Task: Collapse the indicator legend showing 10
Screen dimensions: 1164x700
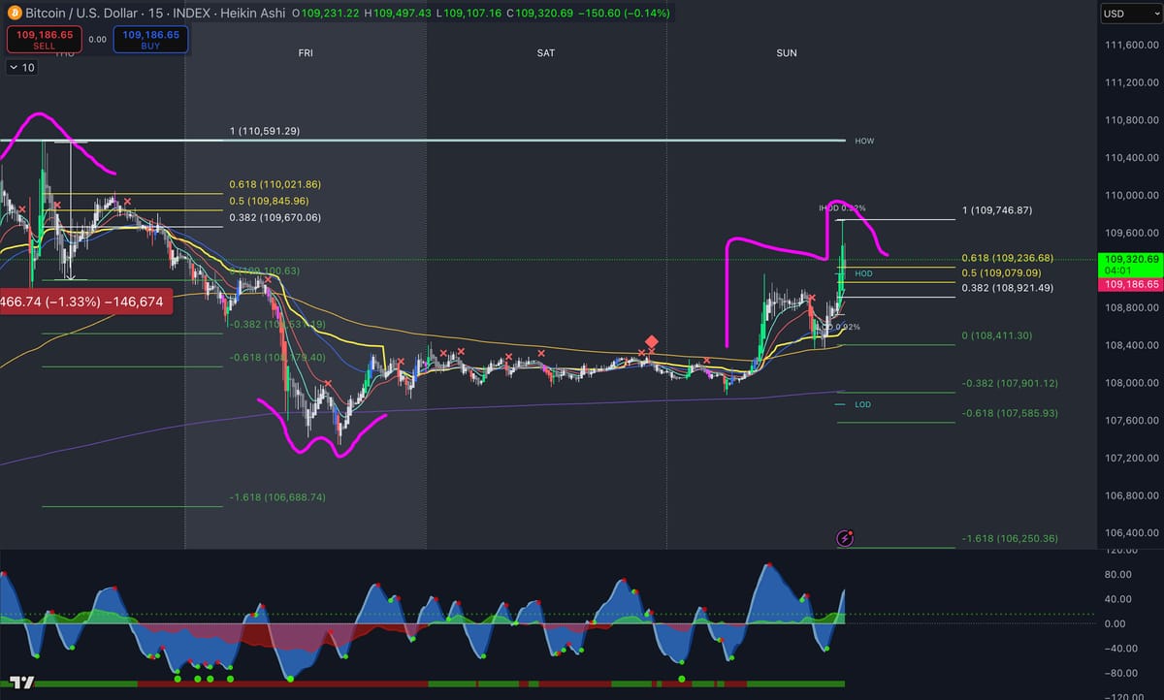Action: click(x=21, y=68)
